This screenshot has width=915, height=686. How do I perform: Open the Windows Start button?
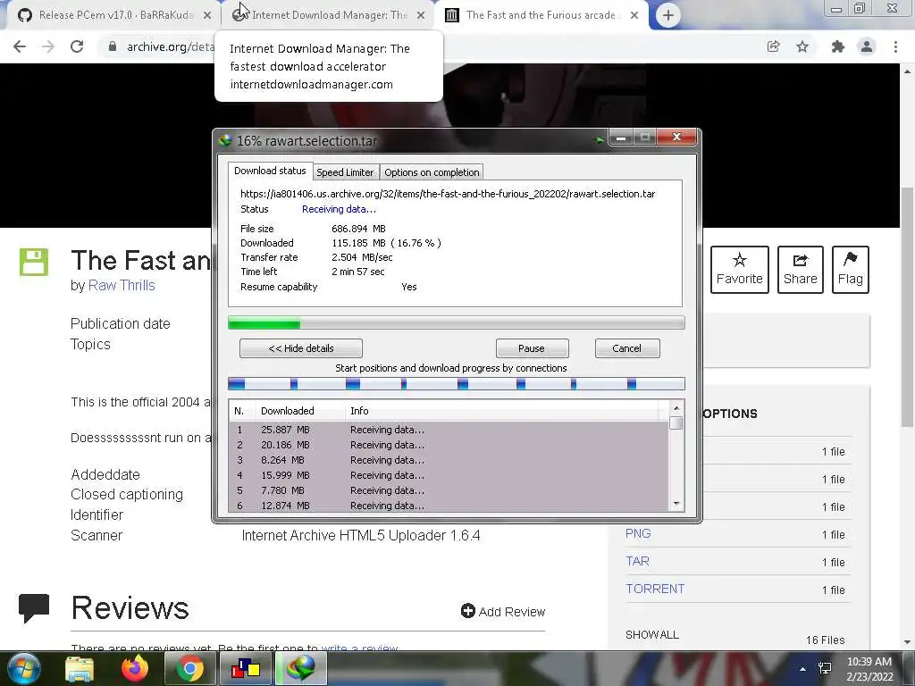tap(24, 668)
